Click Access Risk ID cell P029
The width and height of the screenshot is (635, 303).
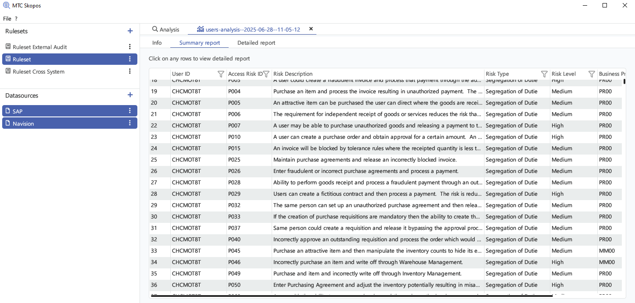pyautogui.click(x=249, y=194)
